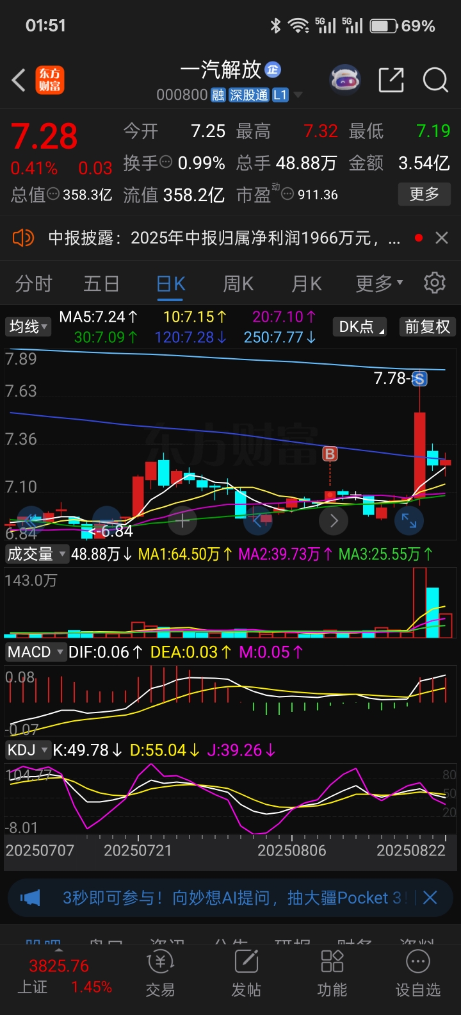Tap the Wi-Fi status bar icon
The width and height of the screenshot is (461, 1015).
click(298, 26)
